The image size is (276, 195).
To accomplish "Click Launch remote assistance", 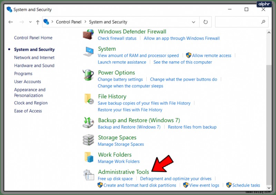I will tap(122, 62).
